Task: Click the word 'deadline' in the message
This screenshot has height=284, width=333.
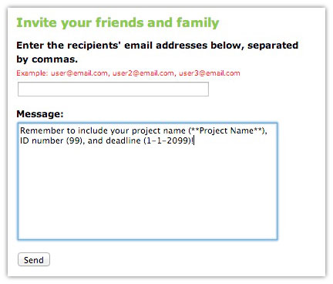Action: (x=123, y=140)
